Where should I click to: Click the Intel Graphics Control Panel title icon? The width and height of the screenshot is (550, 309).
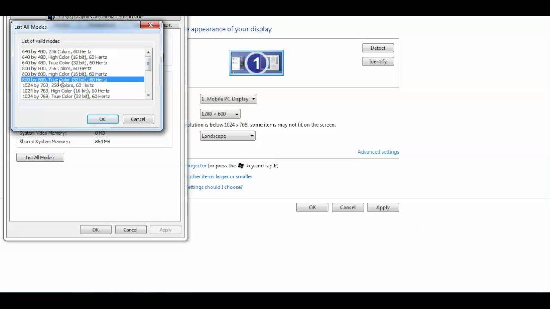click(51, 17)
